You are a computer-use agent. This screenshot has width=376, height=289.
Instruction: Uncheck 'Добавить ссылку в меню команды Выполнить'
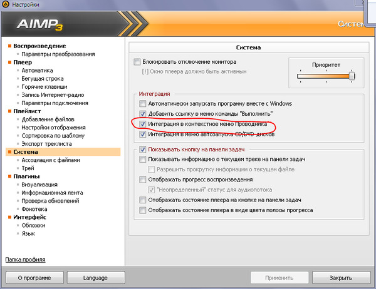(143, 113)
